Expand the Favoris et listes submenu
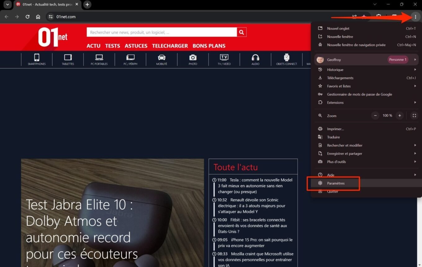The image size is (422, 267). [x=415, y=86]
